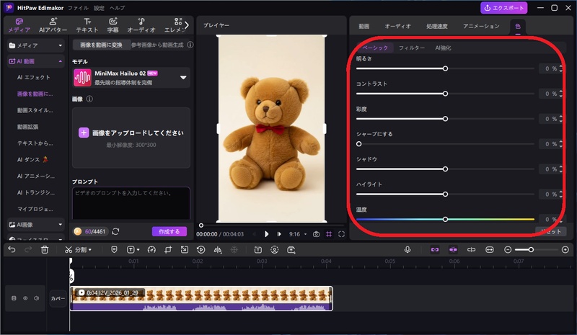This screenshot has height=335, width=577.
Task: Select AI ダンス in sidebar
Action: [x=32, y=160]
